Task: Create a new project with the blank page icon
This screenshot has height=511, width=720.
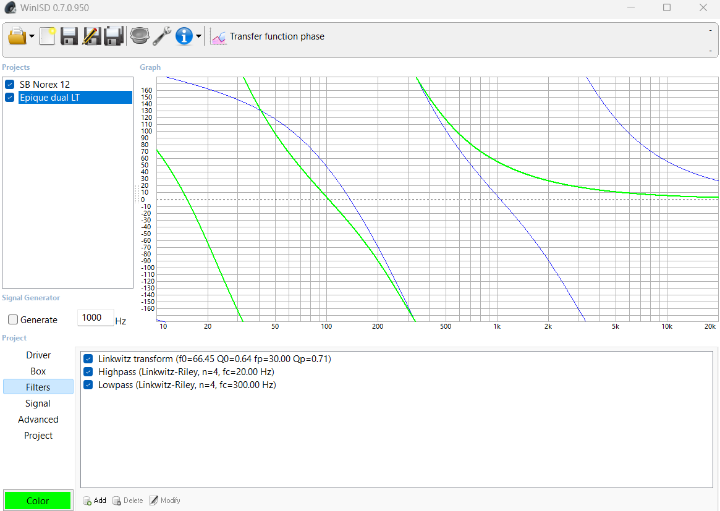Action: tap(48, 36)
